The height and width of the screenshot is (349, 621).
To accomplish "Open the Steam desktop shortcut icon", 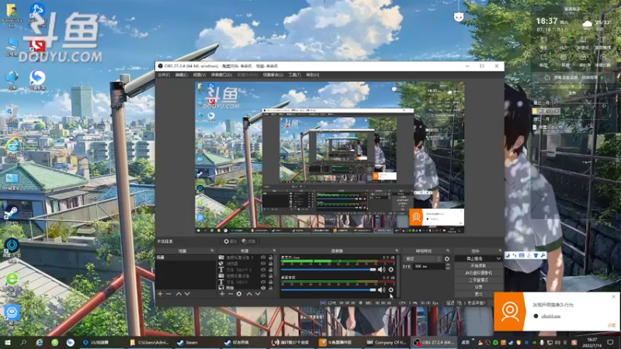I will (x=12, y=214).
